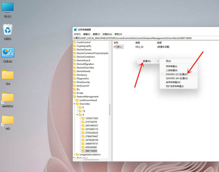Select the UsageSubscriptions key label
This screenshot has height=172, width=219.
(90, 155)
